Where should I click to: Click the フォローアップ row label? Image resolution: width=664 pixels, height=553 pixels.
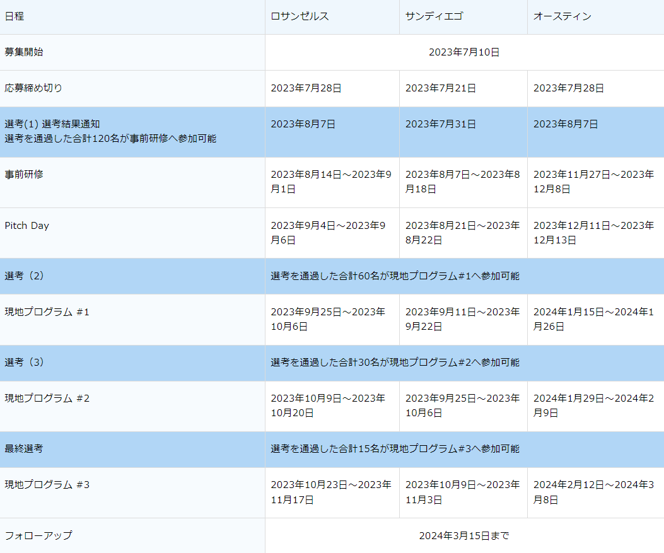tap(38, 535)
